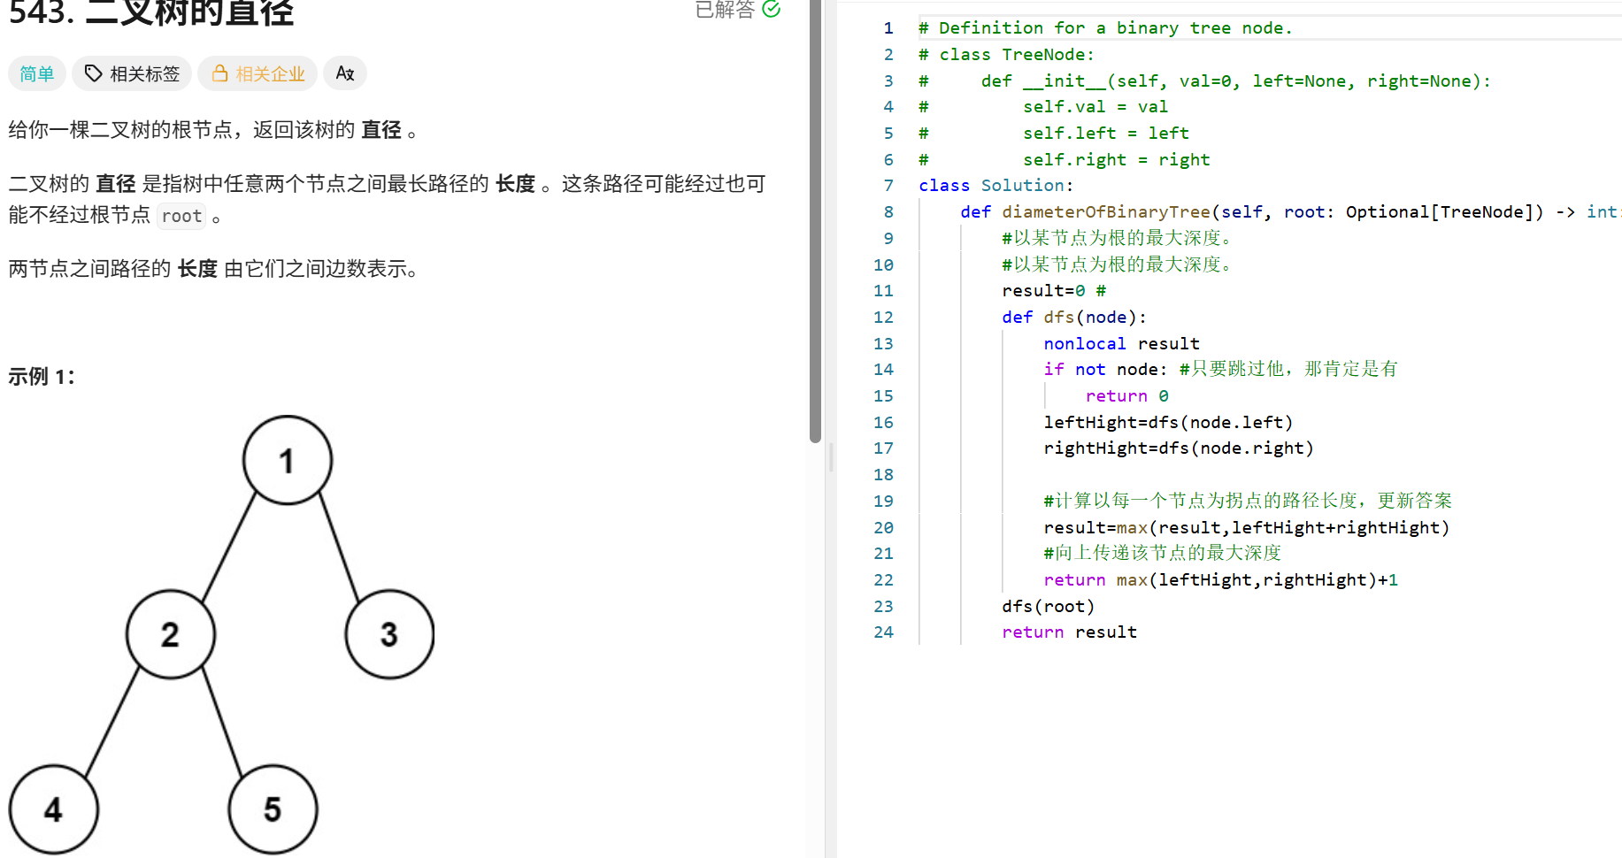The width and height of the screenshot is (1622, 858).
Task: Click the translate Aх icon button
Action: [x=345, y=73]
